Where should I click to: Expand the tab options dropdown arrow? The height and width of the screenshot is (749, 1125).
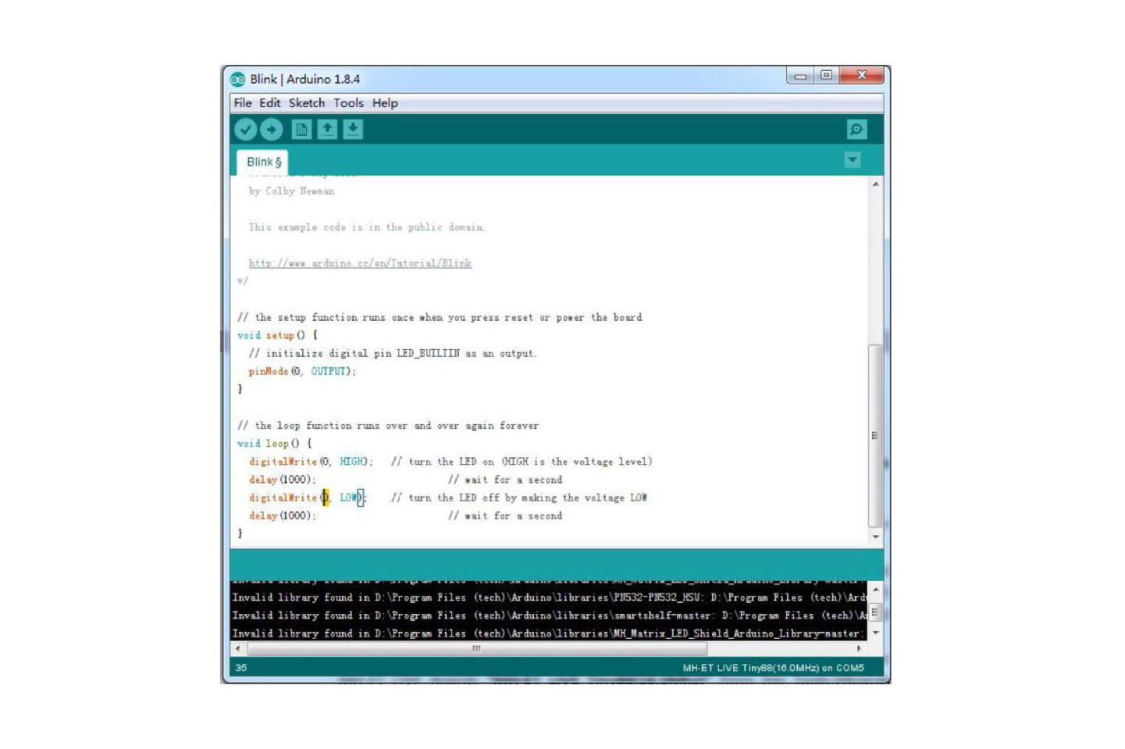click(x=853, y=160)
